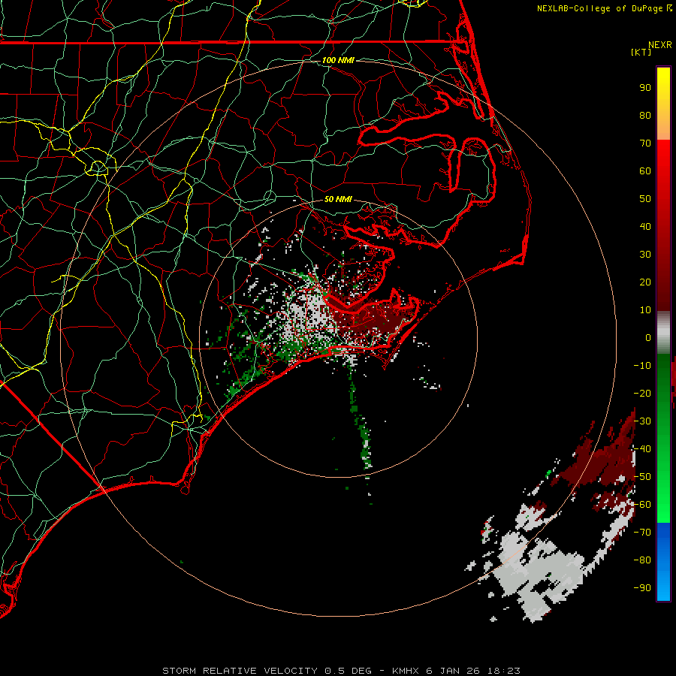Click the -20 value on the velocity scale
Viewport: 676px width, 676px height.
(642, 394)
